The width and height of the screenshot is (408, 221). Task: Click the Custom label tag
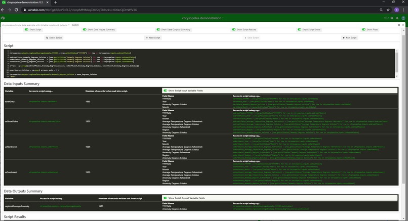[x=75, y=25]
